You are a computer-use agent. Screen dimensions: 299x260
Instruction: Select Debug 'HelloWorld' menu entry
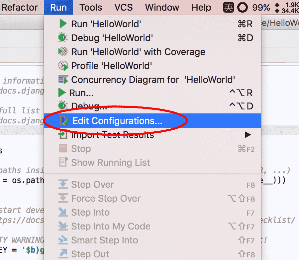pos(152,38)
